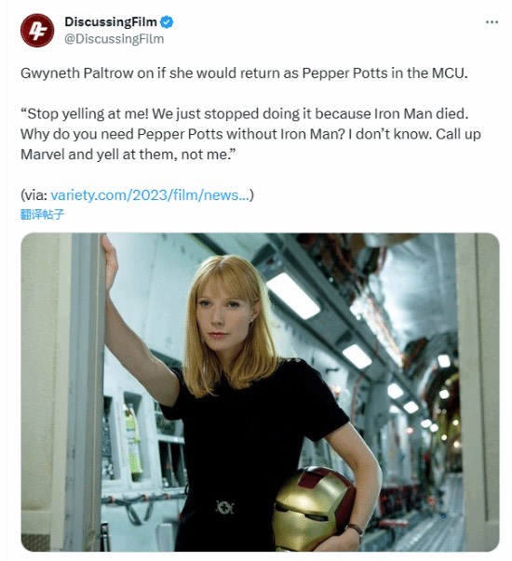Click the silver belt buckle in photo

pos(225,507)
